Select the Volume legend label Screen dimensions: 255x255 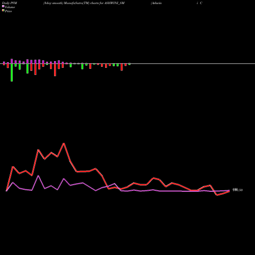pyautogui.click(x=10, y=7)
